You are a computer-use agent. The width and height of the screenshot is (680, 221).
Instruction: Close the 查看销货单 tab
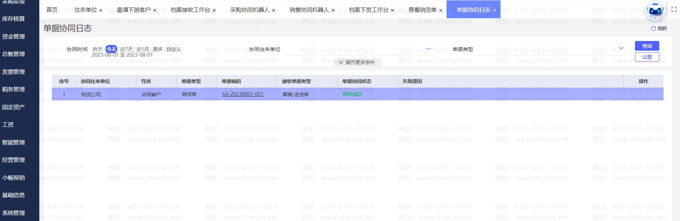(x=441, y=10)
